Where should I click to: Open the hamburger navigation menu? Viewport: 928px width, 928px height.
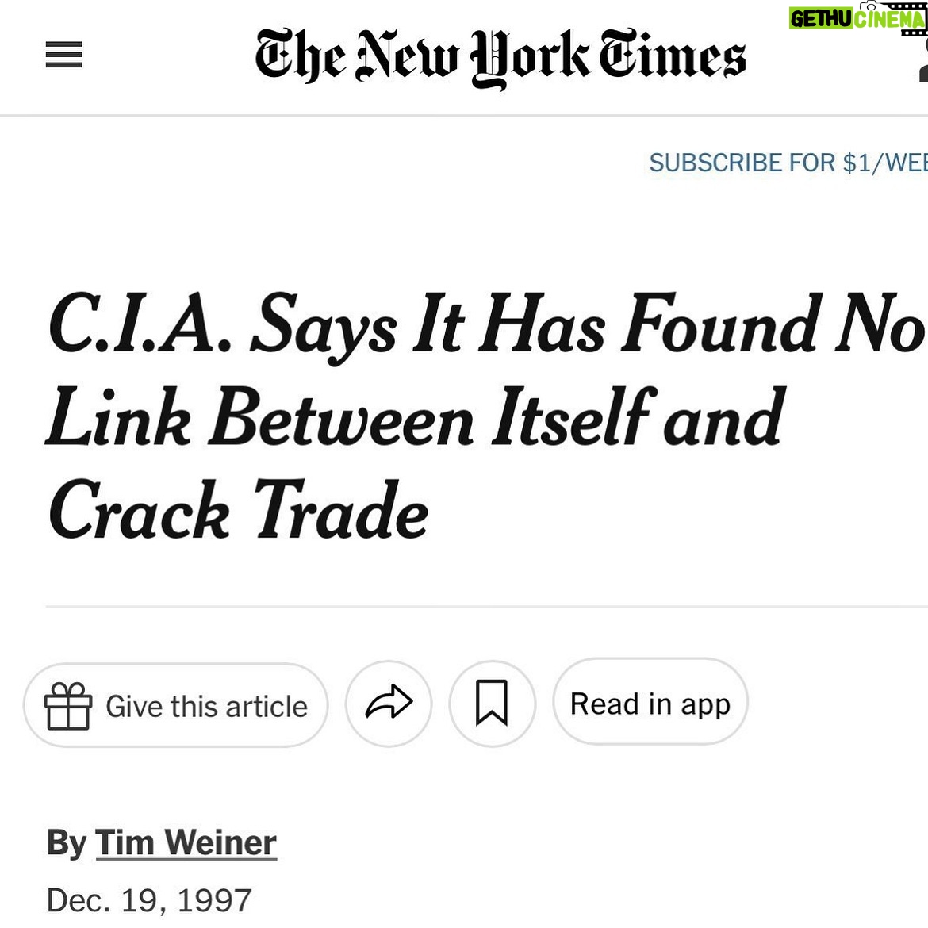click(64, 56)
